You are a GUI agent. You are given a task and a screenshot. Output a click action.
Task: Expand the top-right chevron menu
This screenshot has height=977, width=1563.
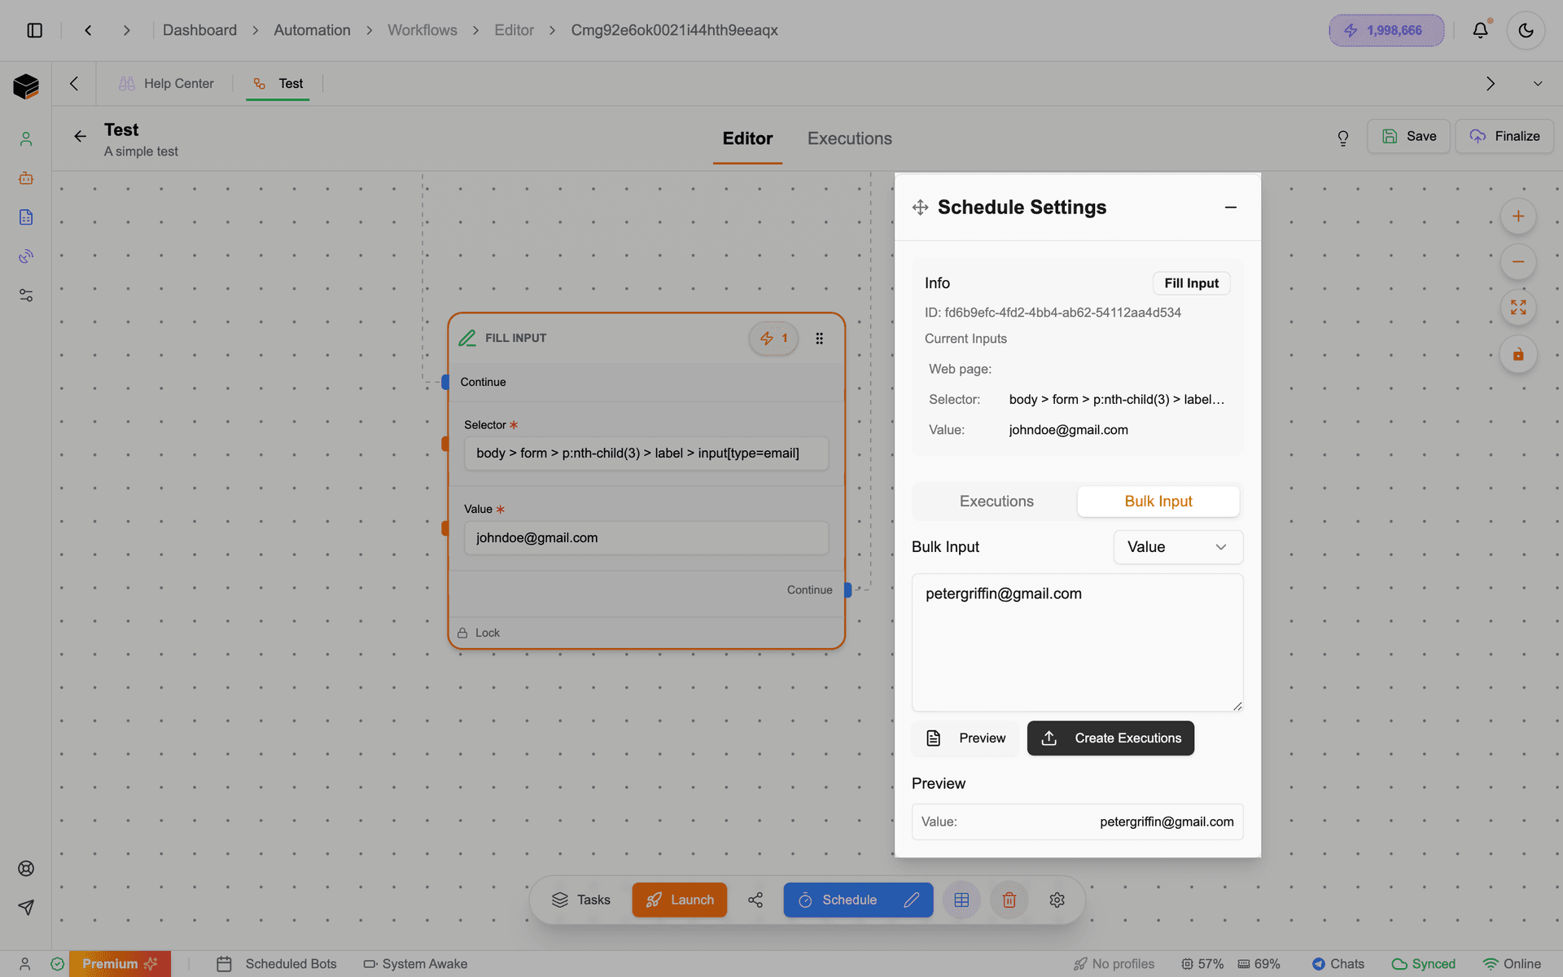[1537, 83]
